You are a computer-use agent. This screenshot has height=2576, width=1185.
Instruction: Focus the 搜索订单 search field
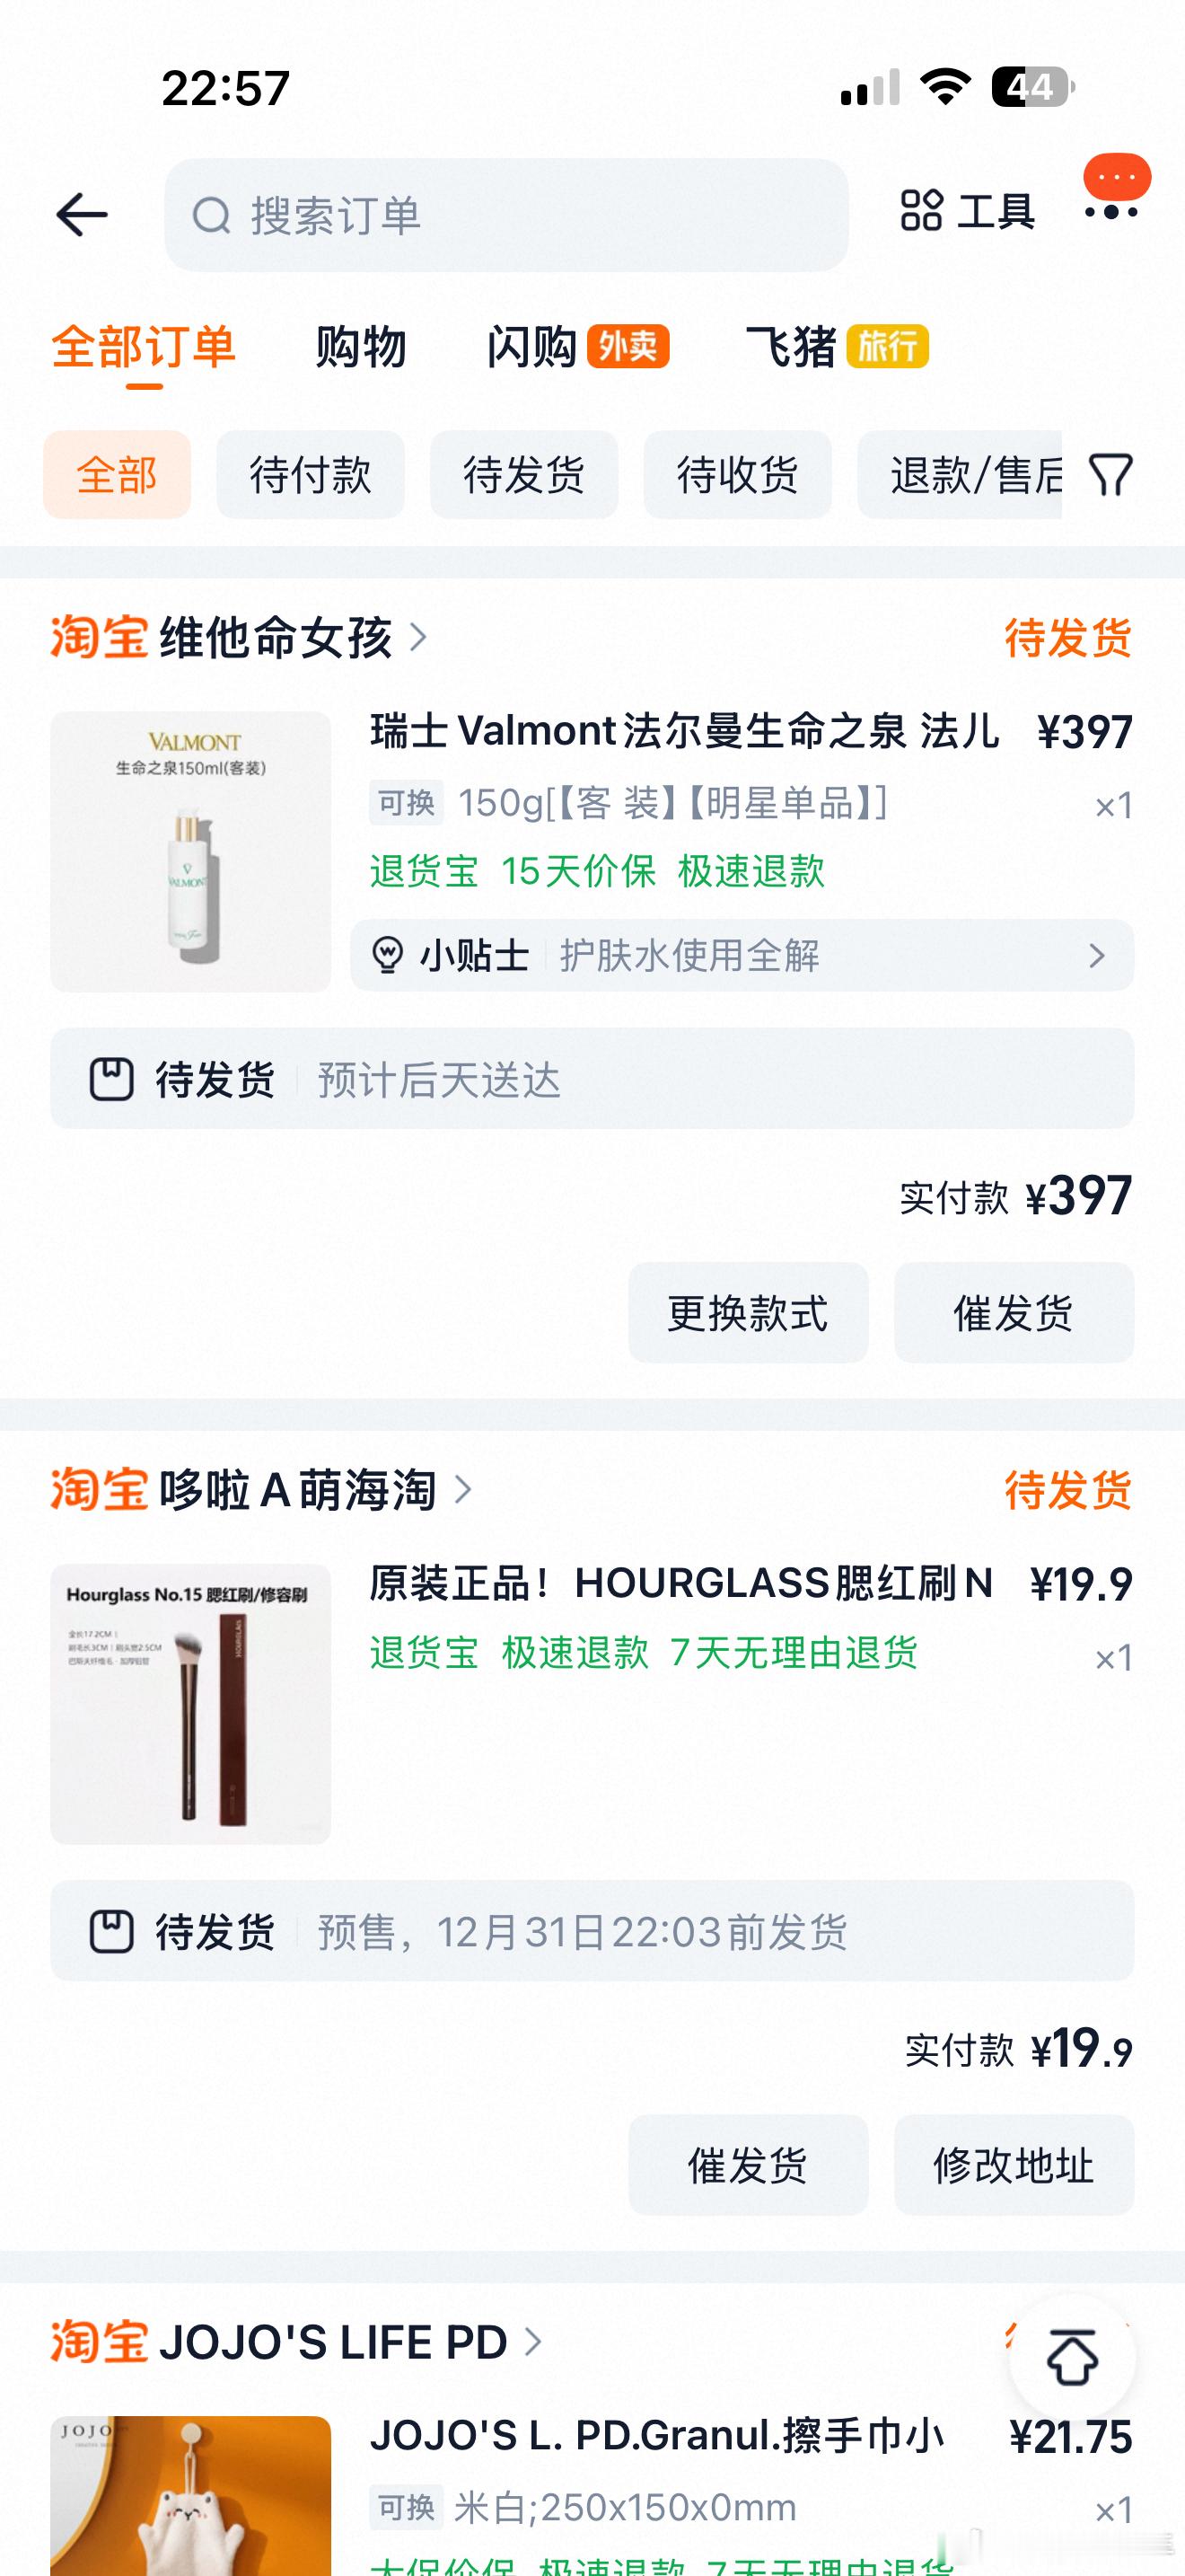(x=506, y=215)
